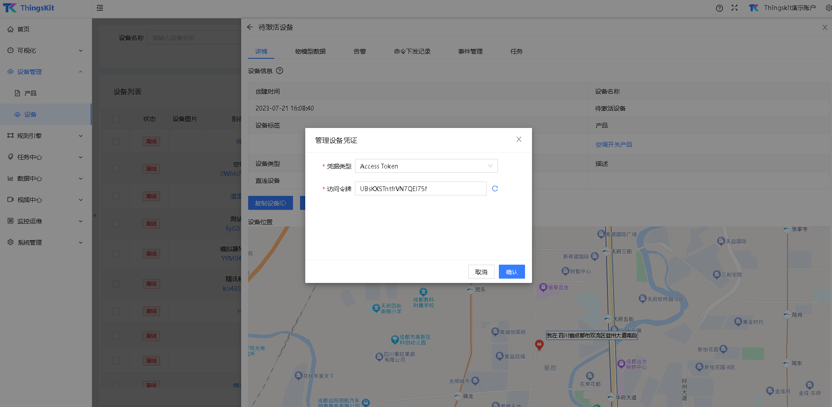This screenshot has height=407, width=832.
Task: Collapse the sidebar with the menu fold icon
Action: [100, 8]
